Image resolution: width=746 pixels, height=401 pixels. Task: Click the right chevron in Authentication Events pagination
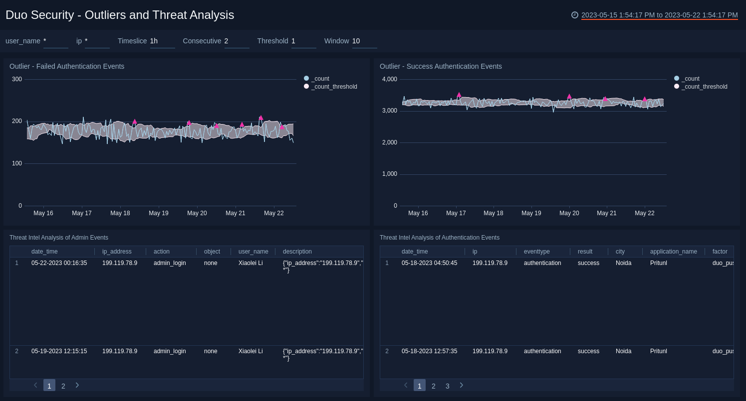click(461, 385)
